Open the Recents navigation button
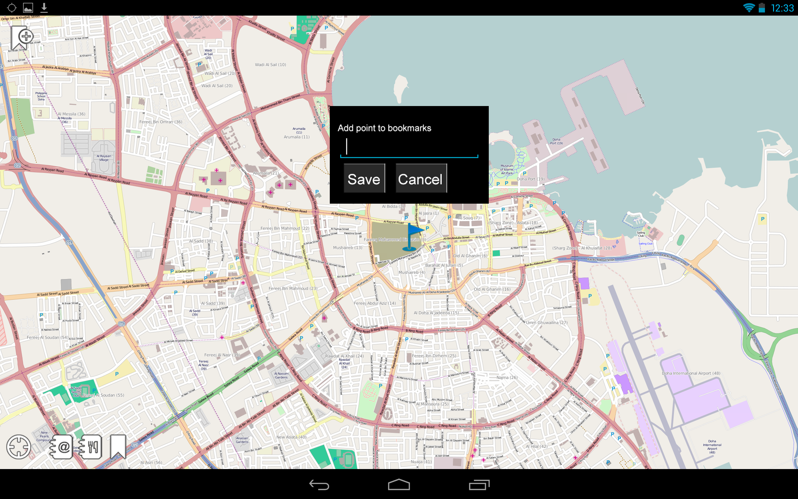 479,484
